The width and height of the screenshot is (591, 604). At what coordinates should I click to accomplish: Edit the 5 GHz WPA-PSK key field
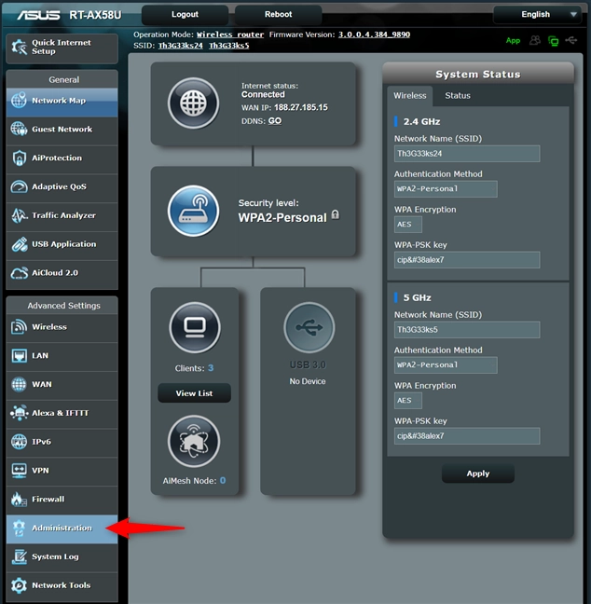coord(467,436)
